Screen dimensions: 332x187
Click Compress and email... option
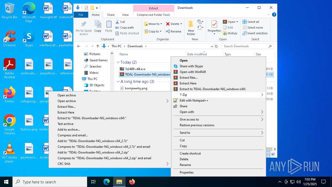point(73,135)
